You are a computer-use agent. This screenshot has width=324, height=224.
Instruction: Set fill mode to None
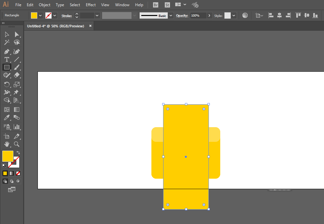(x=18, y=173)
